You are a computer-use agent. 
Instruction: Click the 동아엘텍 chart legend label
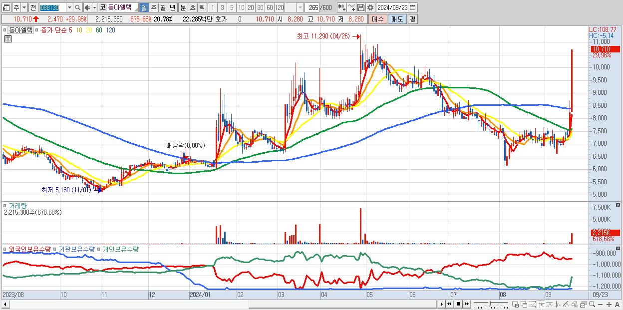20,30
